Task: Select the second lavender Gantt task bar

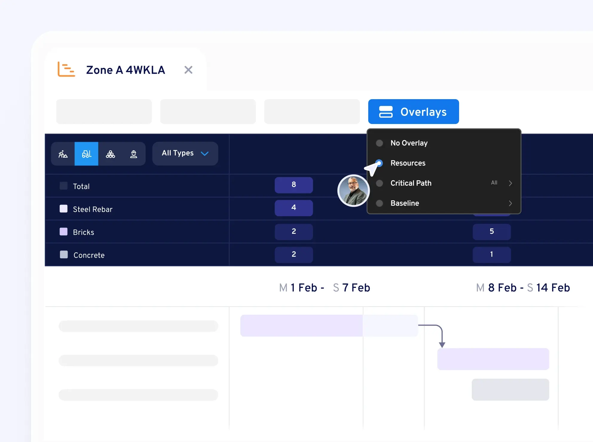Action: [493, 359]
